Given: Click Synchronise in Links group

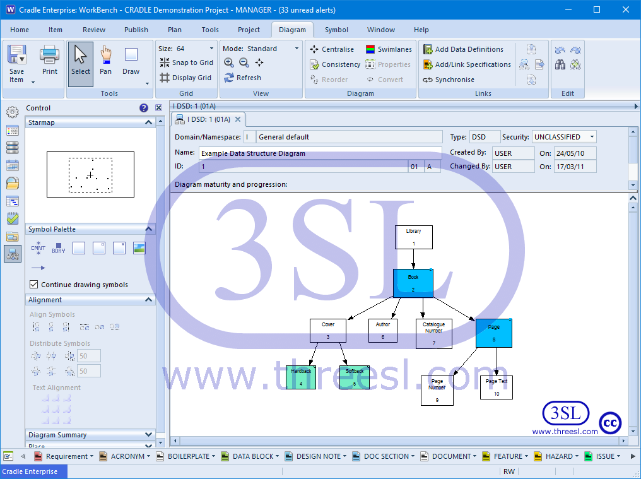Looking at the screenshot, I should pyautogui.click(x=449, y=80).
